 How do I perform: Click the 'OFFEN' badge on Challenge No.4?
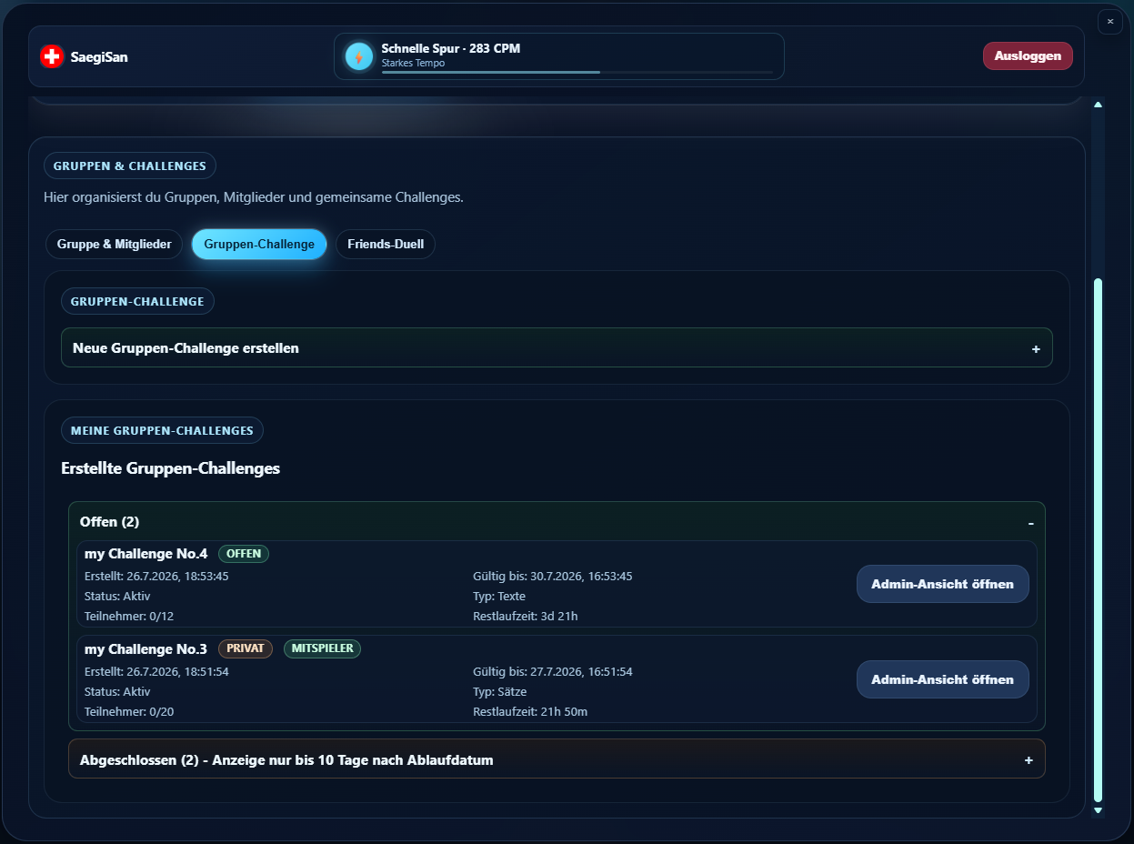(x=244, y=554)
